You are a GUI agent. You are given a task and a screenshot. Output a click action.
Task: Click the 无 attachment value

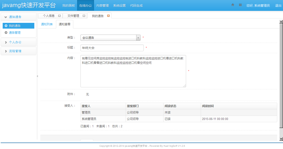(87, 95)
